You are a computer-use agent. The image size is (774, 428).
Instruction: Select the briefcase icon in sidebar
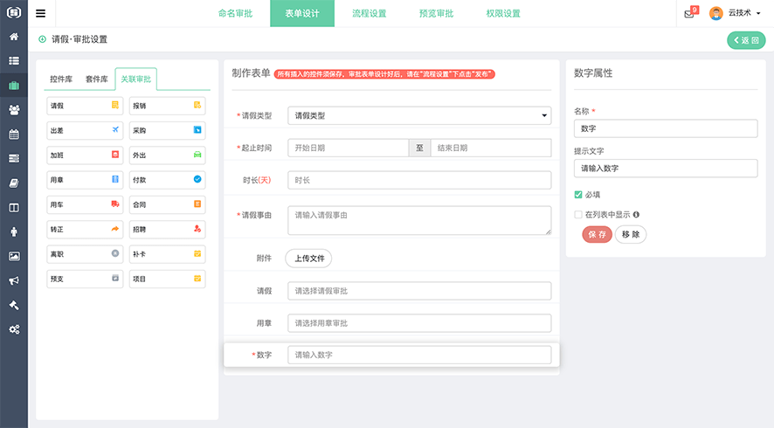(14, 86)
